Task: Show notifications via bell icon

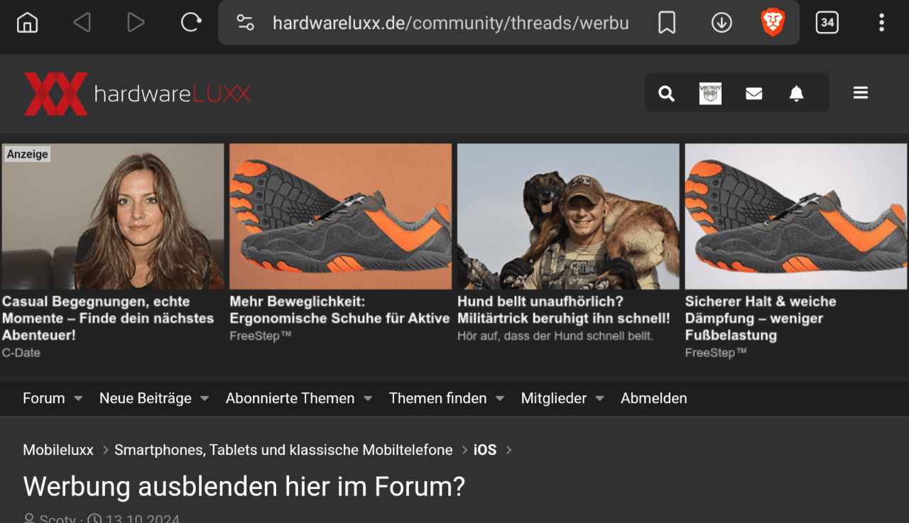Action: pyautogui.click(x=797, y=93)
